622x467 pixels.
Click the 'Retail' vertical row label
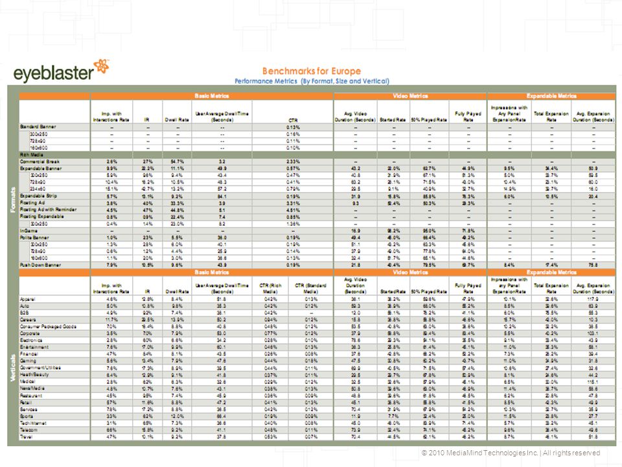point(26,402)
